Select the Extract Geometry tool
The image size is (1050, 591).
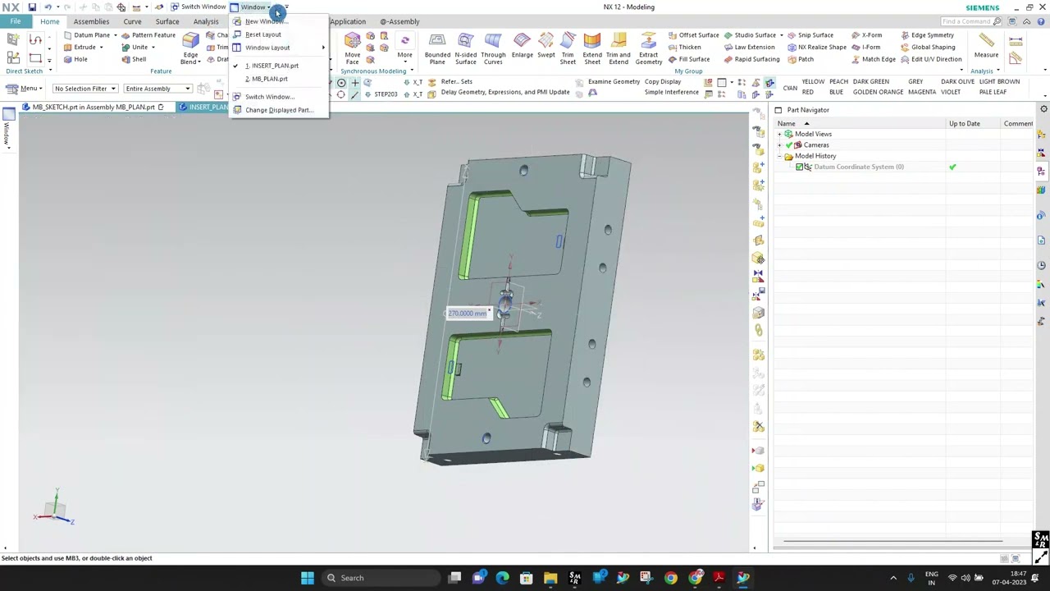click(x=648, y=49)
